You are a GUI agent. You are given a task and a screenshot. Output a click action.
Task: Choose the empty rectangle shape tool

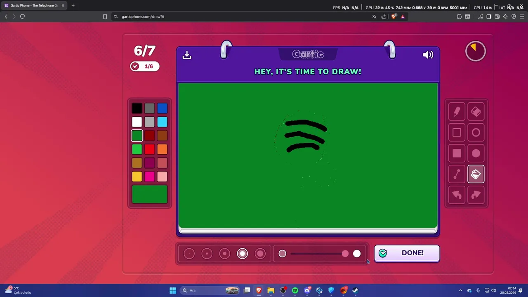[457, 132]
